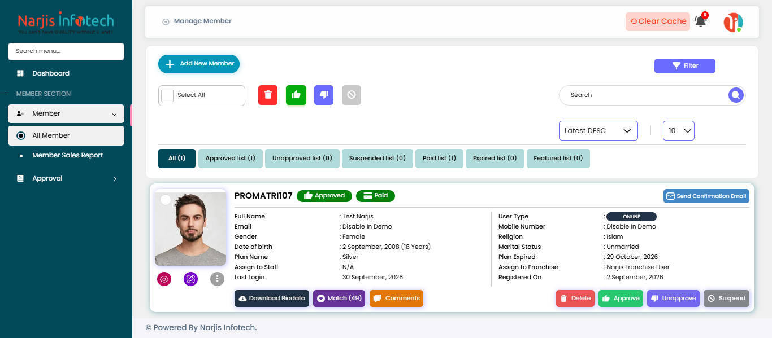Click Send Confirmation Email button
This screenshot has height=338, width=772.
point(706,196)
